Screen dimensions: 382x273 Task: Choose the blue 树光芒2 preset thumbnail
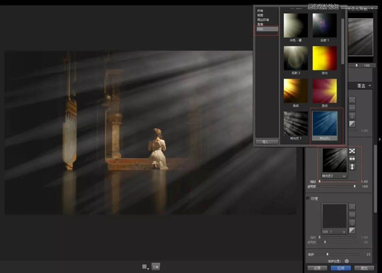click(x=325, y=124)
